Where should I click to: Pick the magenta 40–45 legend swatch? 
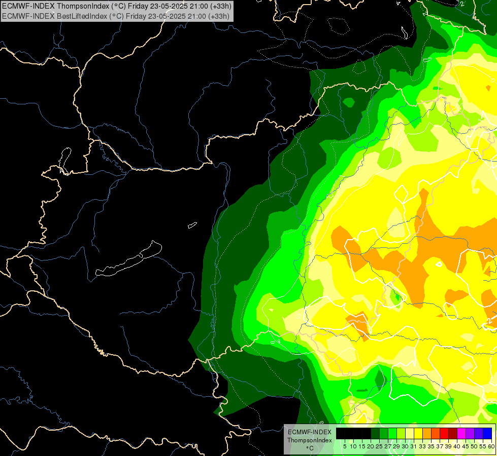coord(461,433)
